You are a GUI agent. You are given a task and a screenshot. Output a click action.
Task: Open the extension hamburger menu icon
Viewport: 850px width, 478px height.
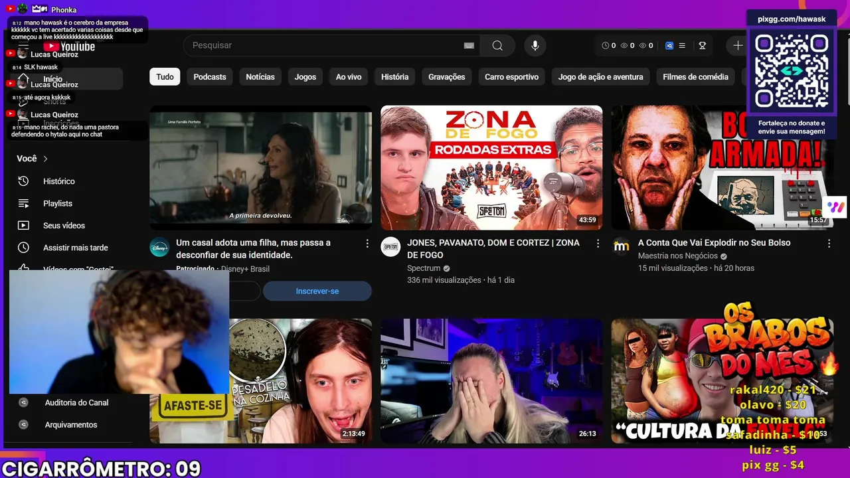click(x=682, y=46)
